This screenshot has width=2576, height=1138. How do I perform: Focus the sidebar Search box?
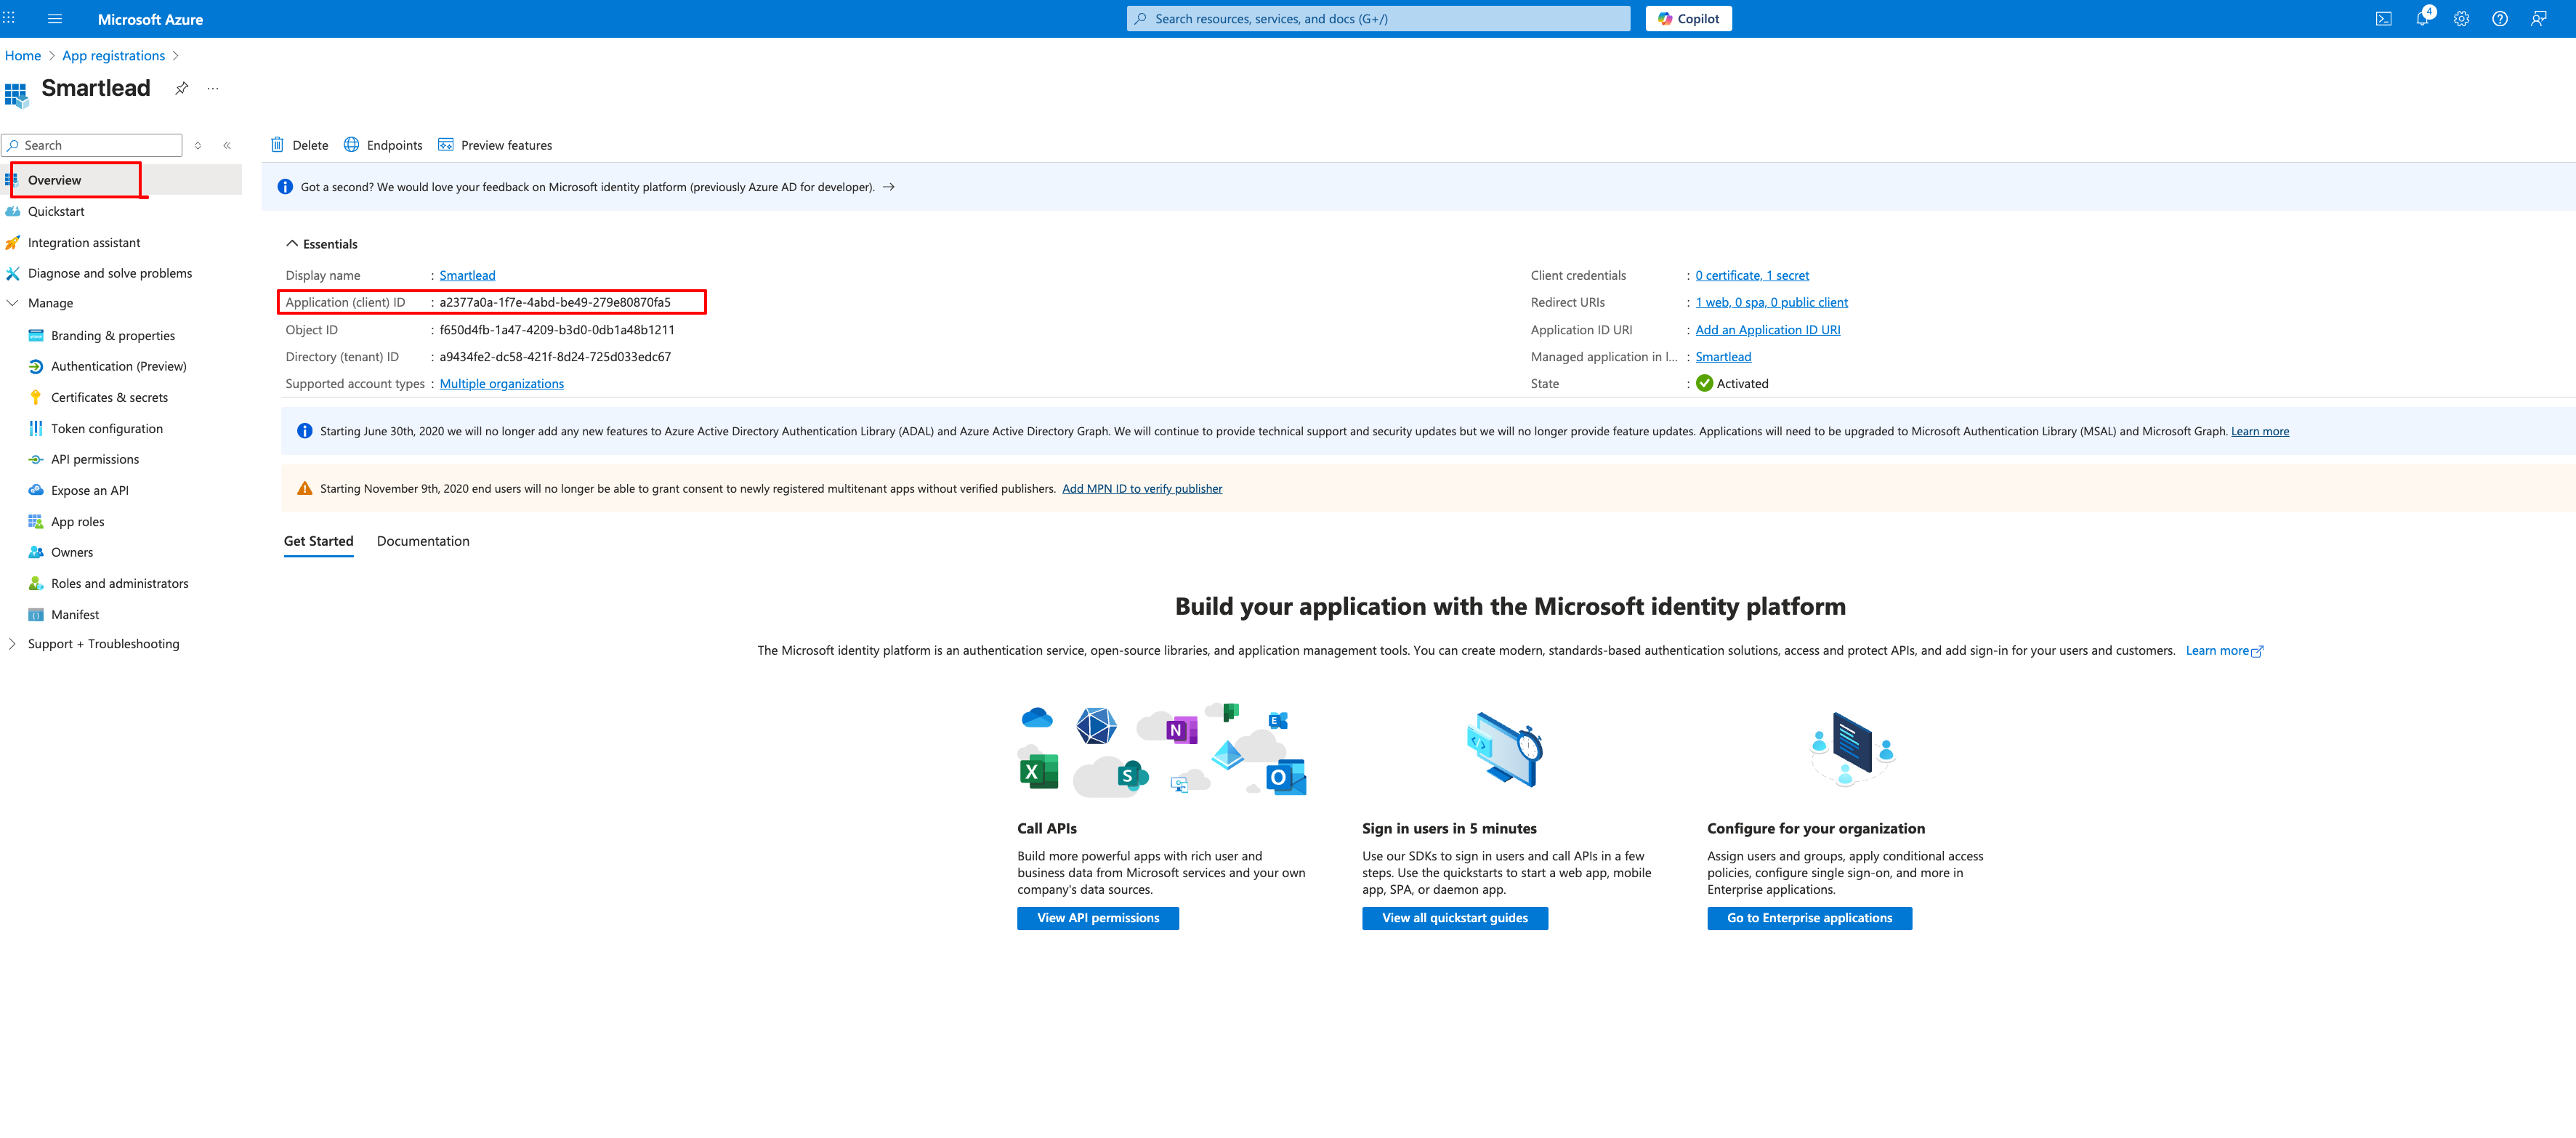(x=93, y=145)
